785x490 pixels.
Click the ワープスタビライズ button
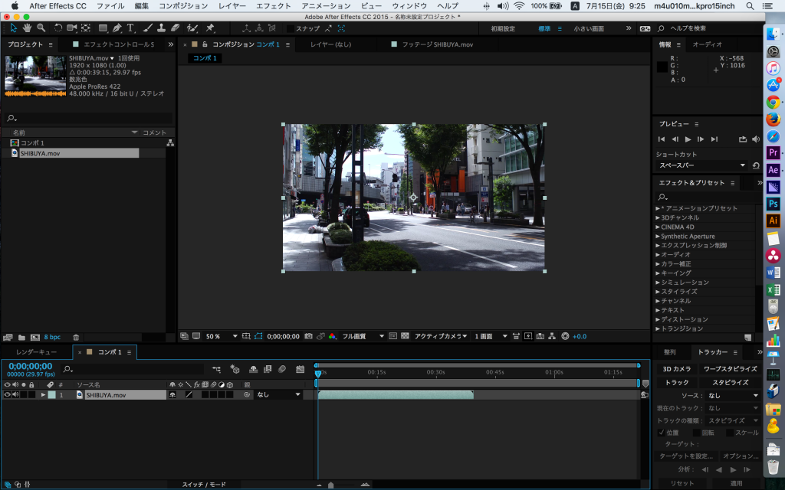click(730, 369)
